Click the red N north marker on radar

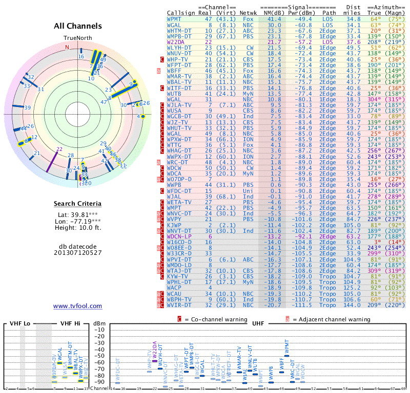pos(67,47)
